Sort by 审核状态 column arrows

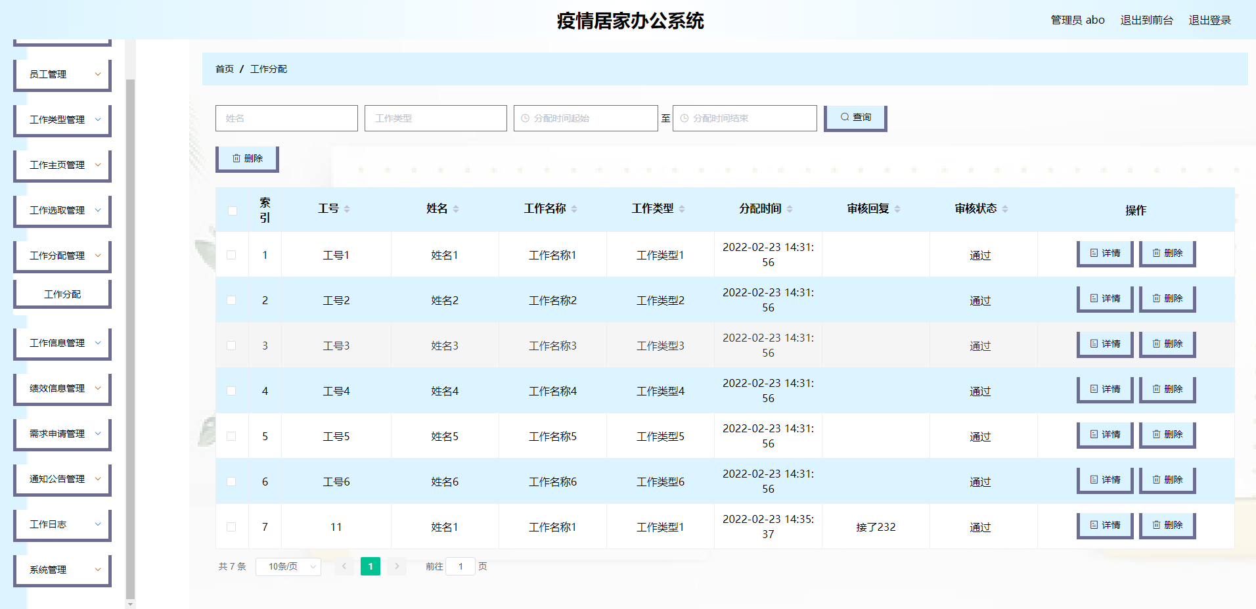point(1005,209)
